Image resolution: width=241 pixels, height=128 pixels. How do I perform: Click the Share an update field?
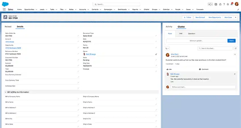coord(196,41)
